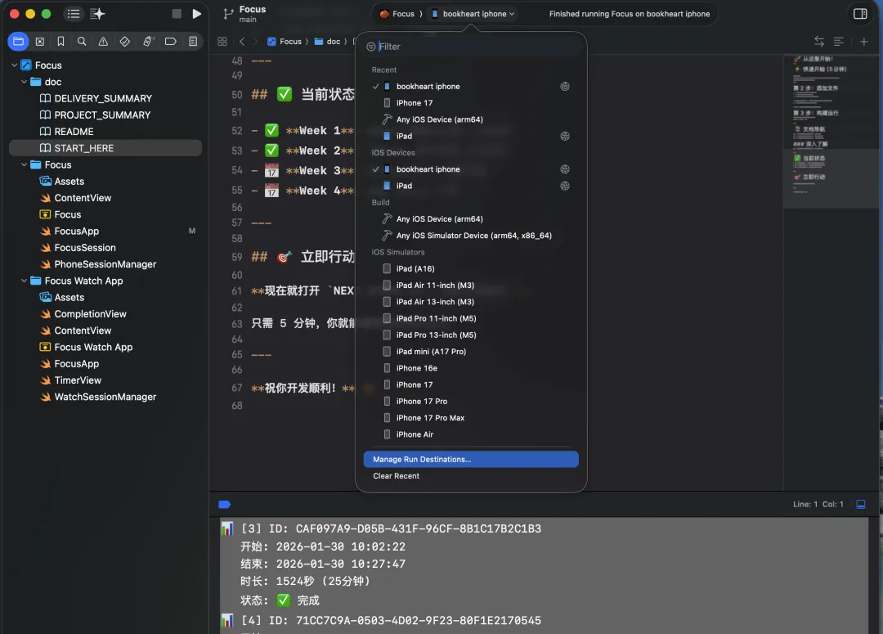Click 'Finished running Focus' status text
The image size is (883, 634).
(629, 14)
